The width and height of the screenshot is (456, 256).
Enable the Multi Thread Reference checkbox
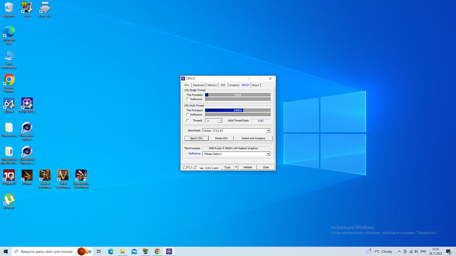[188, 115]
